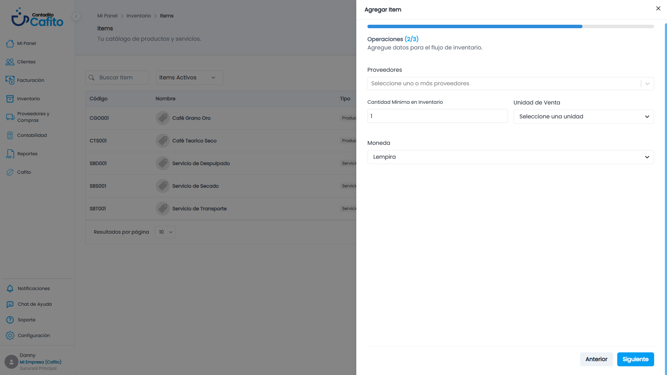
Task: Focus the Cantidad Mínima en Inventario field
Action: tap(437, 116)
